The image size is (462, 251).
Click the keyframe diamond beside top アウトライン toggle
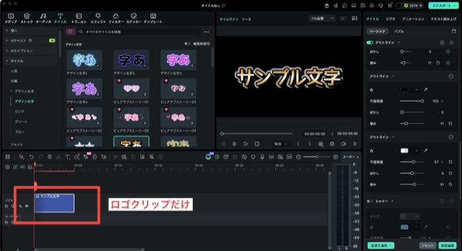pyautogui.click(x=451, y=43)
